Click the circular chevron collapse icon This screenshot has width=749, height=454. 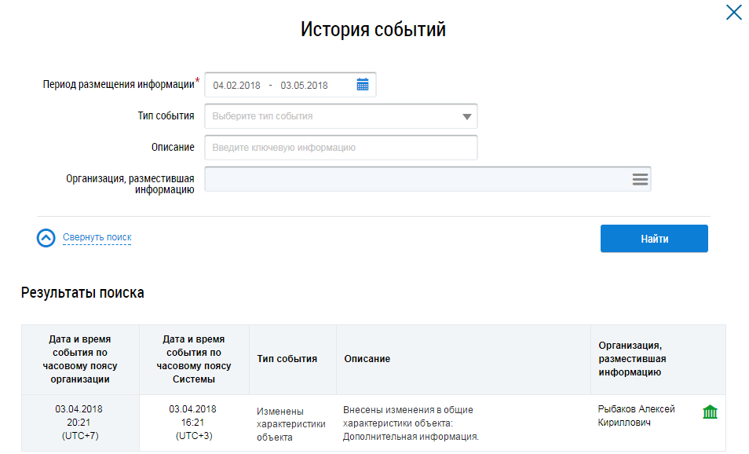pyautogui.click(x=46, y=238)
